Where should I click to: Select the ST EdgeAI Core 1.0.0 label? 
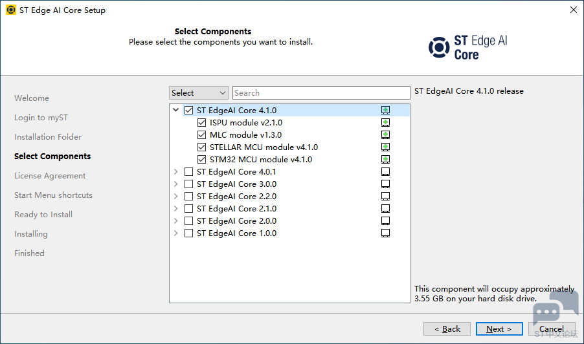[x=236, y=233]
